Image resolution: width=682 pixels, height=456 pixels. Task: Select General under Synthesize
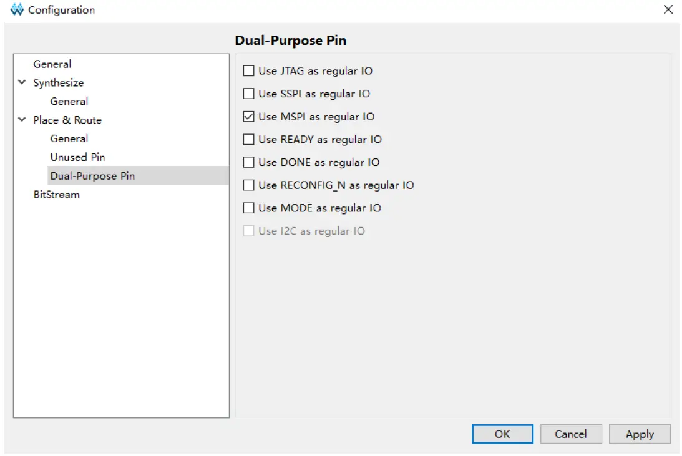(69, 101)
